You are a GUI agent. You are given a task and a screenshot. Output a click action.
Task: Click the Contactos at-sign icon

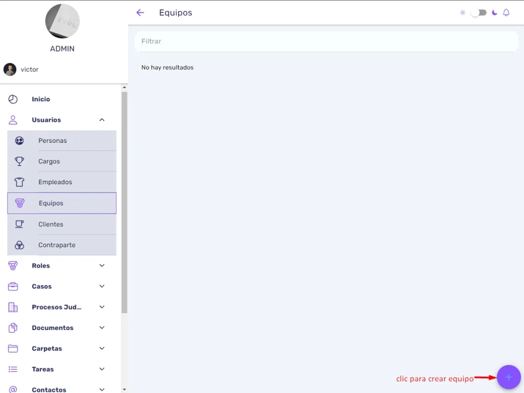point(13,389)
